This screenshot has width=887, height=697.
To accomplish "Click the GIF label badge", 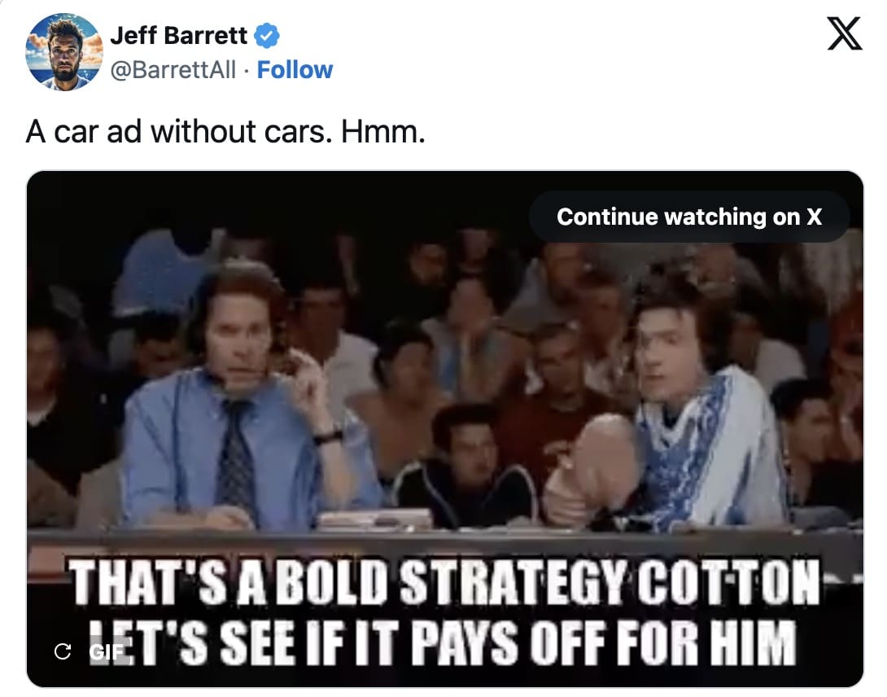I will tap(107, 651).
